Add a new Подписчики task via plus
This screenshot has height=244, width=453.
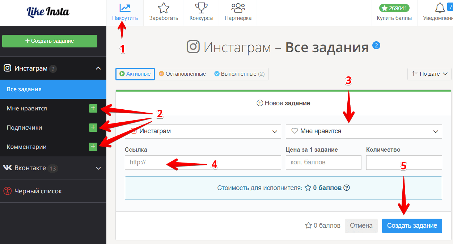pyautogui.click(x=93, y=127)
